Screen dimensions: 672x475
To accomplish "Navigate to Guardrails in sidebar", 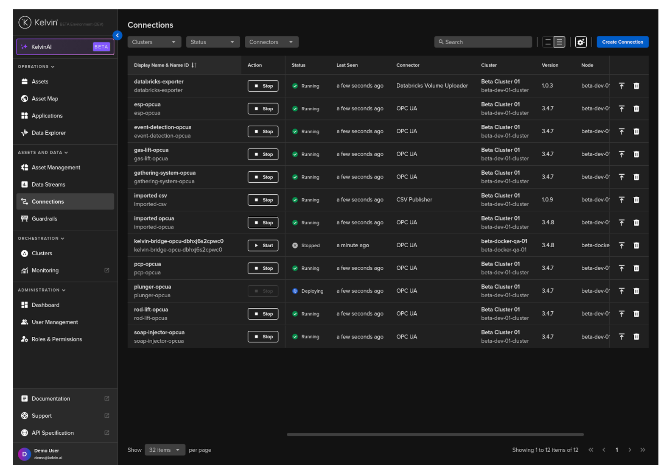I will pyautogui.click(x=45, y=219).
